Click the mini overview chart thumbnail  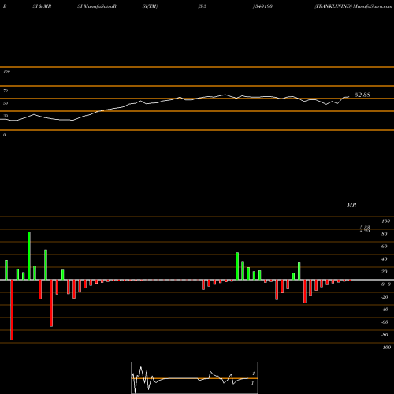(195, 377)
